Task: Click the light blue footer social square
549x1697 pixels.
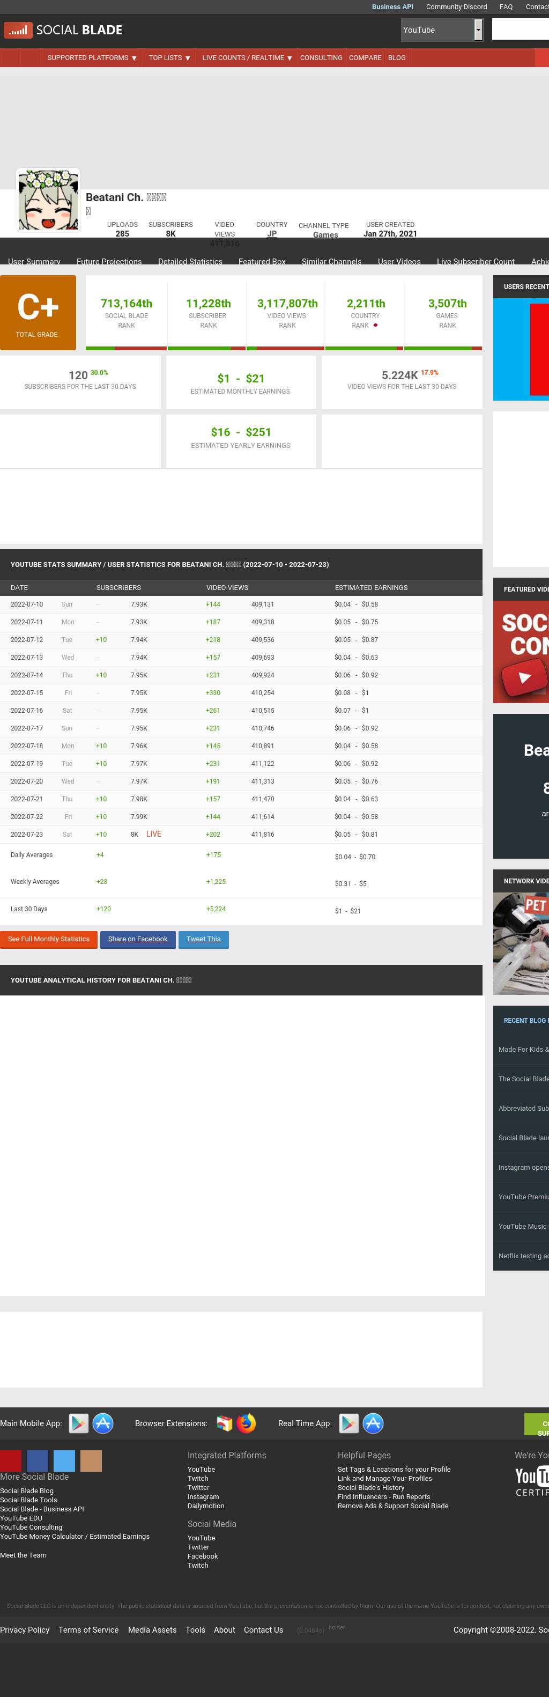Action: pos(64,1460)
